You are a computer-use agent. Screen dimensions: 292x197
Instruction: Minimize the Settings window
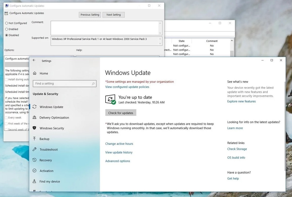(262, 60)
